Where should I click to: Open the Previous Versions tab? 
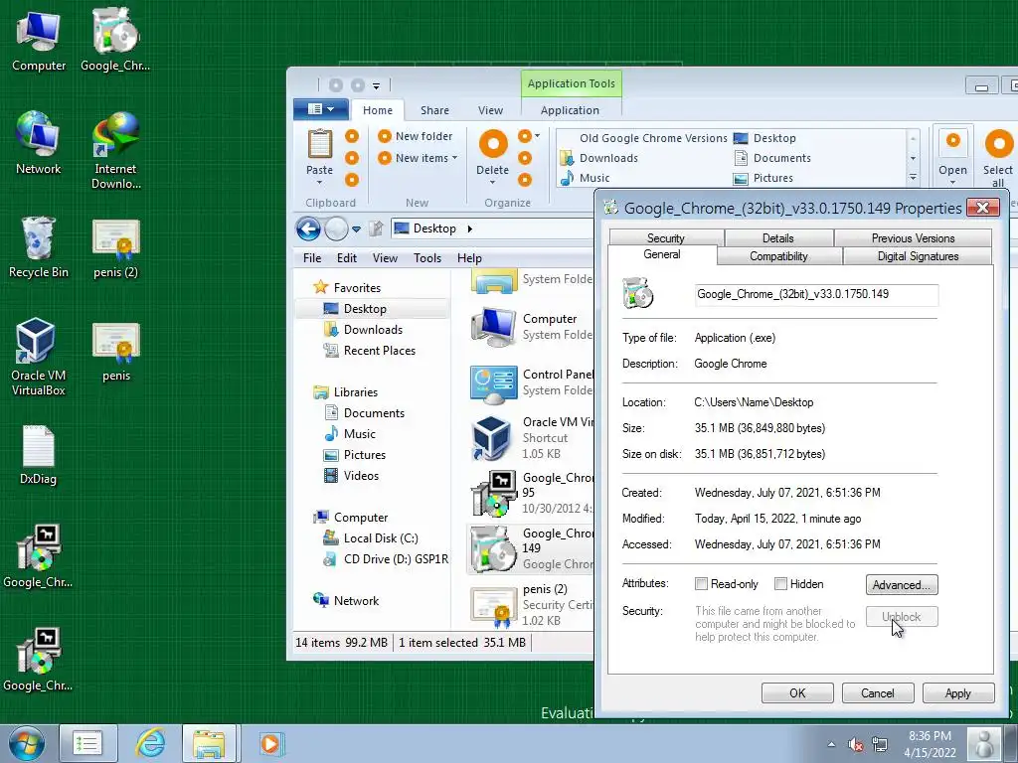[913, 238]
